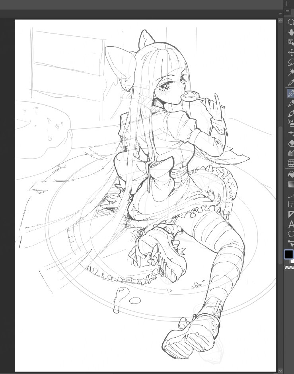The image size is (294, 374).
Task: Select the Eraser tool
Action: [x=291, y=144]
